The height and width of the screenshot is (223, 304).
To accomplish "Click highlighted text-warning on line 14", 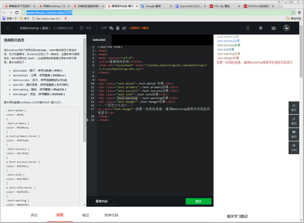I will (127, 98).
